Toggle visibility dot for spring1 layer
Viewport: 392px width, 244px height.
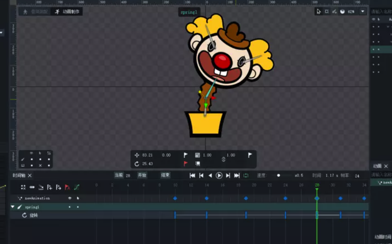click(x=69, y=207)
